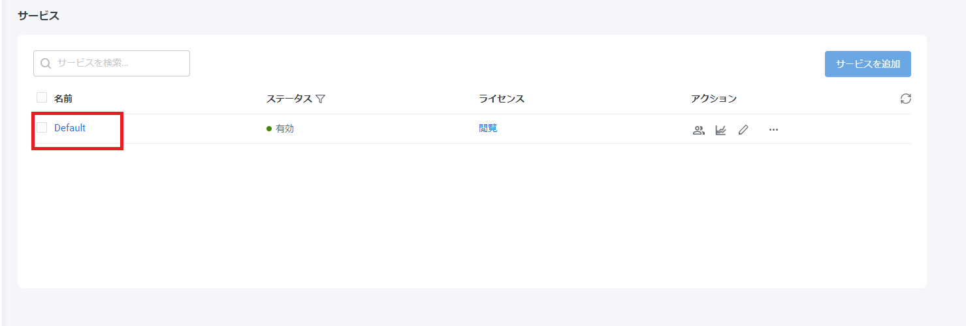Click the サービスを追加 button
Screen dimensions: 966x326
click(x=867, y=64)
